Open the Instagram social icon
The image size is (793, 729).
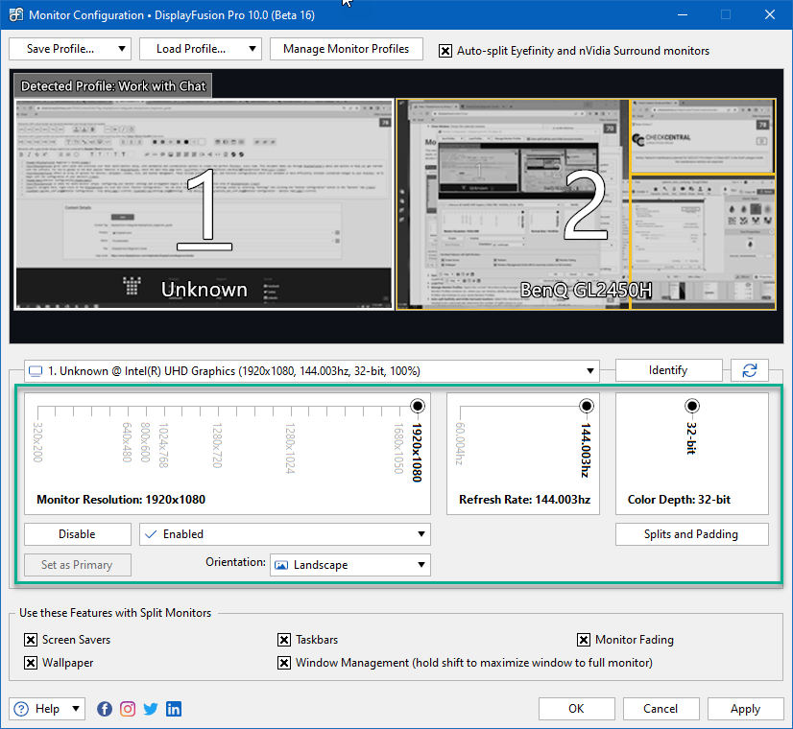coord(128,709)
